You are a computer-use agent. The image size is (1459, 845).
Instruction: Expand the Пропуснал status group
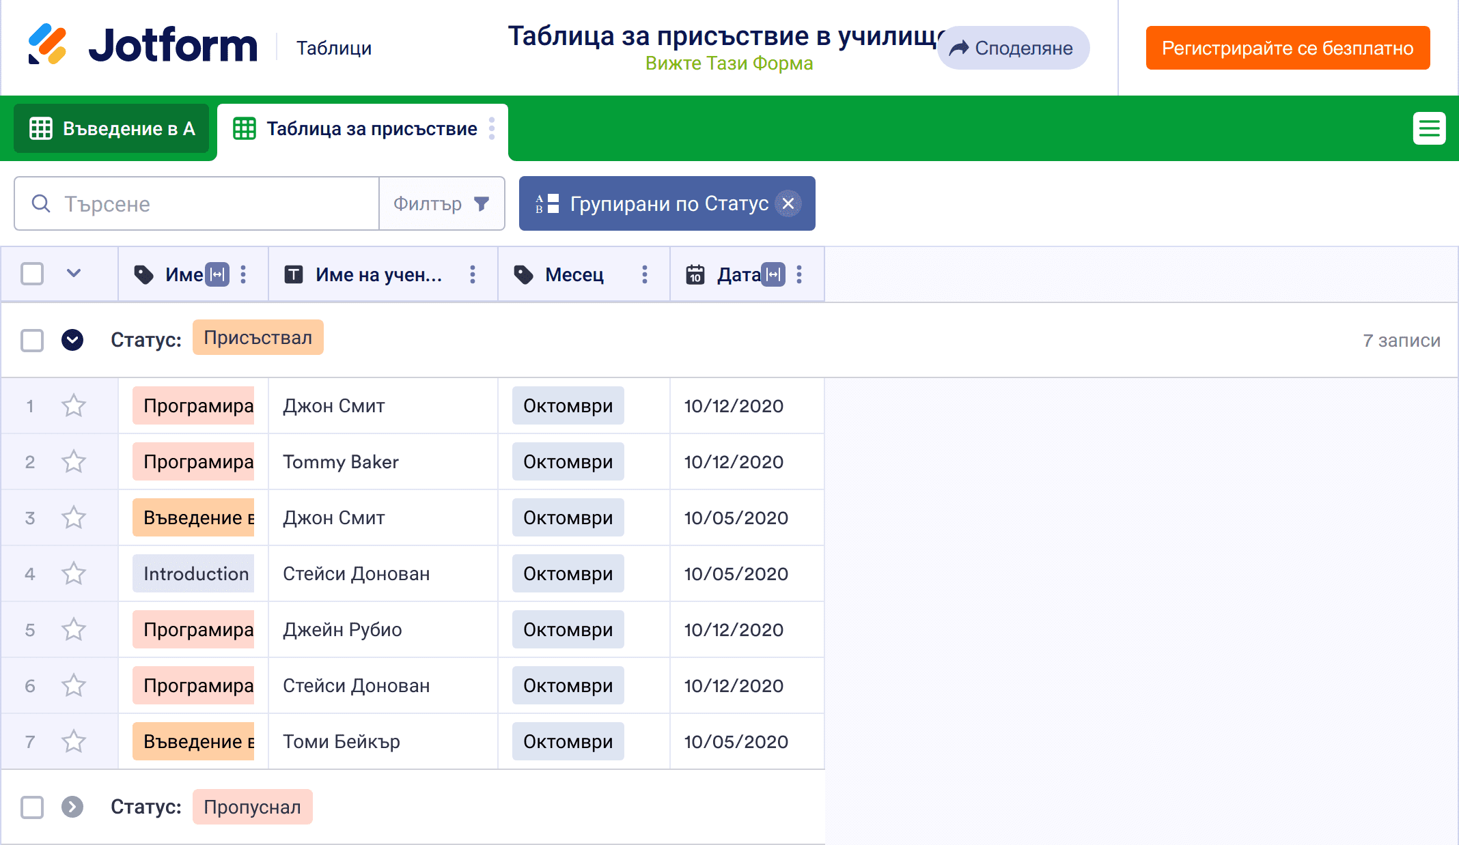72,807
